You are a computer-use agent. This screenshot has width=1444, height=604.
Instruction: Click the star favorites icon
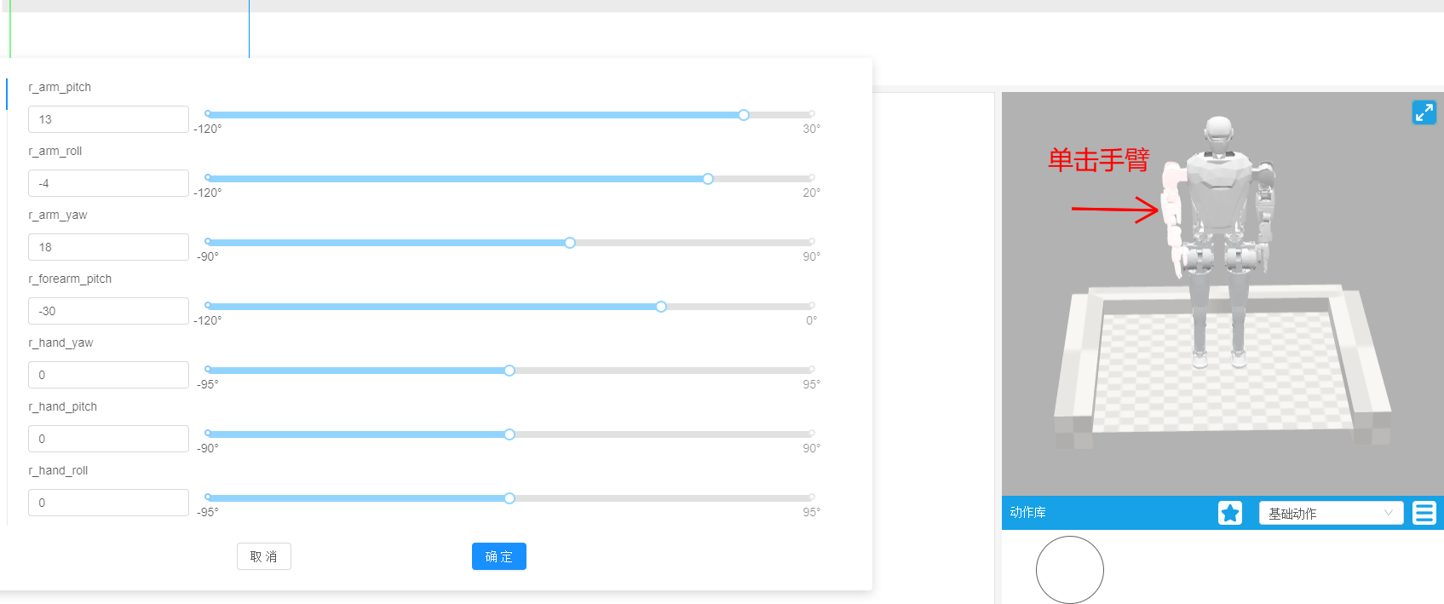point(1229,513)
